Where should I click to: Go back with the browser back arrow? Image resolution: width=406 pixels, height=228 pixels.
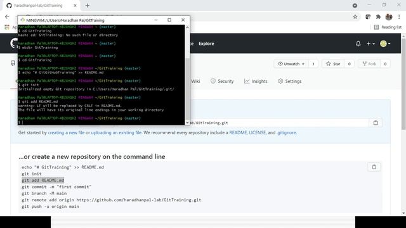coord(7,17)
